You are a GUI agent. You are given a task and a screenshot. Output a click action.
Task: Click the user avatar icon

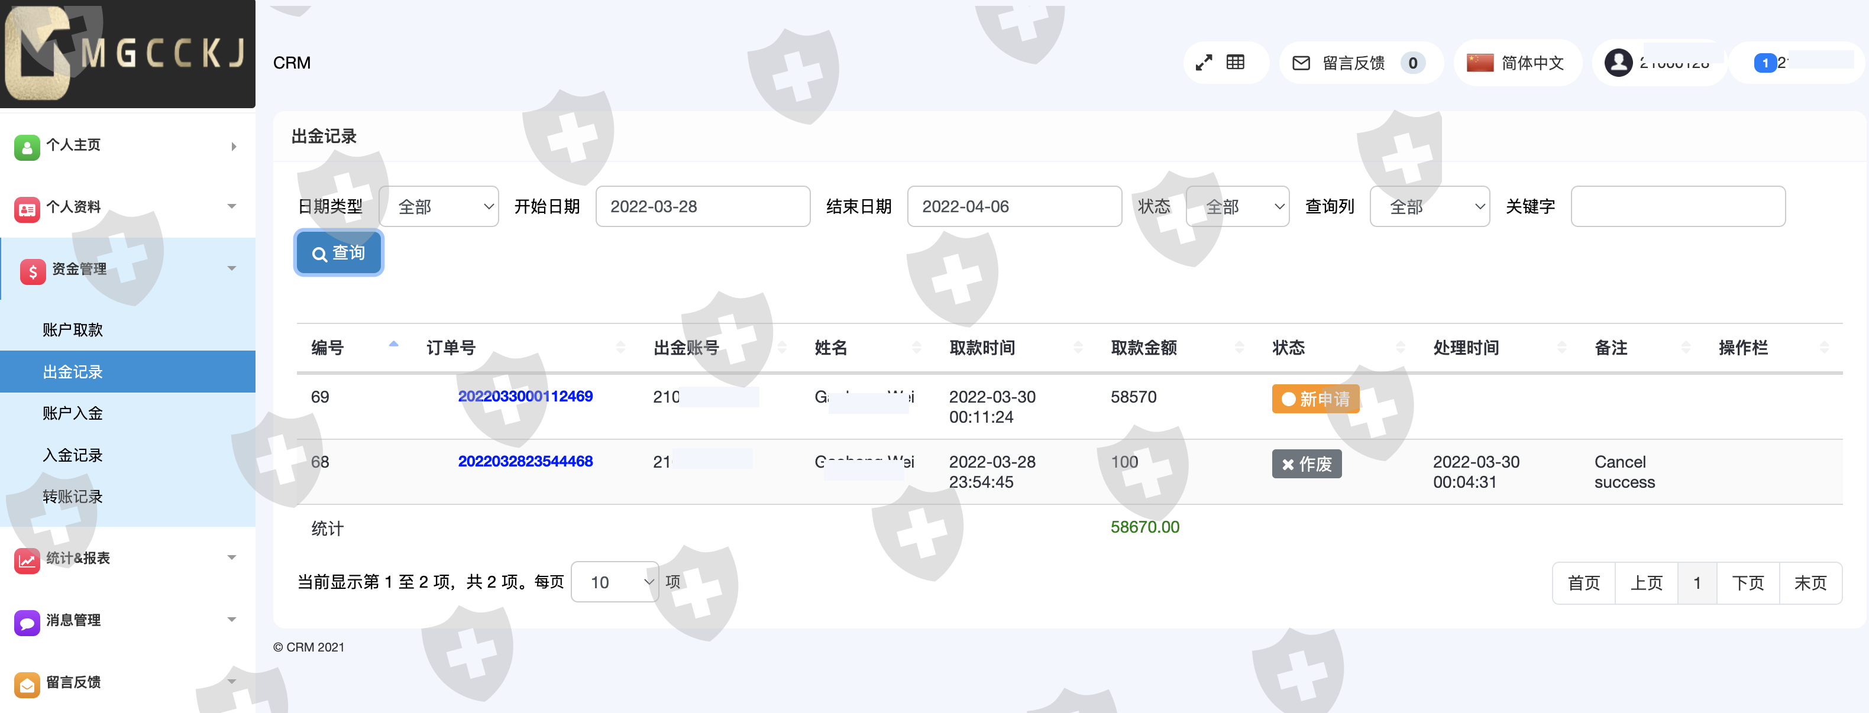(x=1618, y=63)
